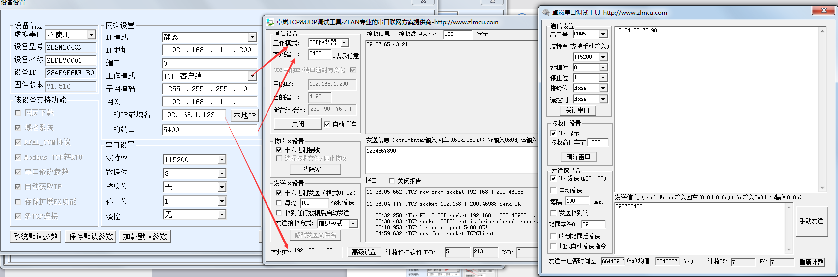This screenshot has height=277, width=838.
Task: Click the 本地IP button
Action: 245,115
